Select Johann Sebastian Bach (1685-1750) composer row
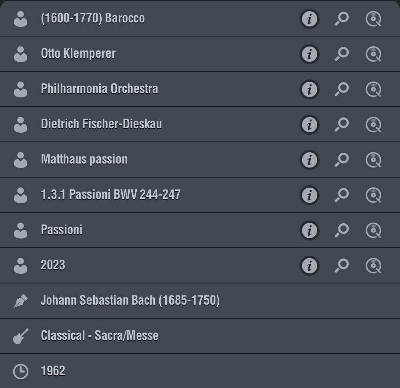400x388 pixels. click(200, 301)
